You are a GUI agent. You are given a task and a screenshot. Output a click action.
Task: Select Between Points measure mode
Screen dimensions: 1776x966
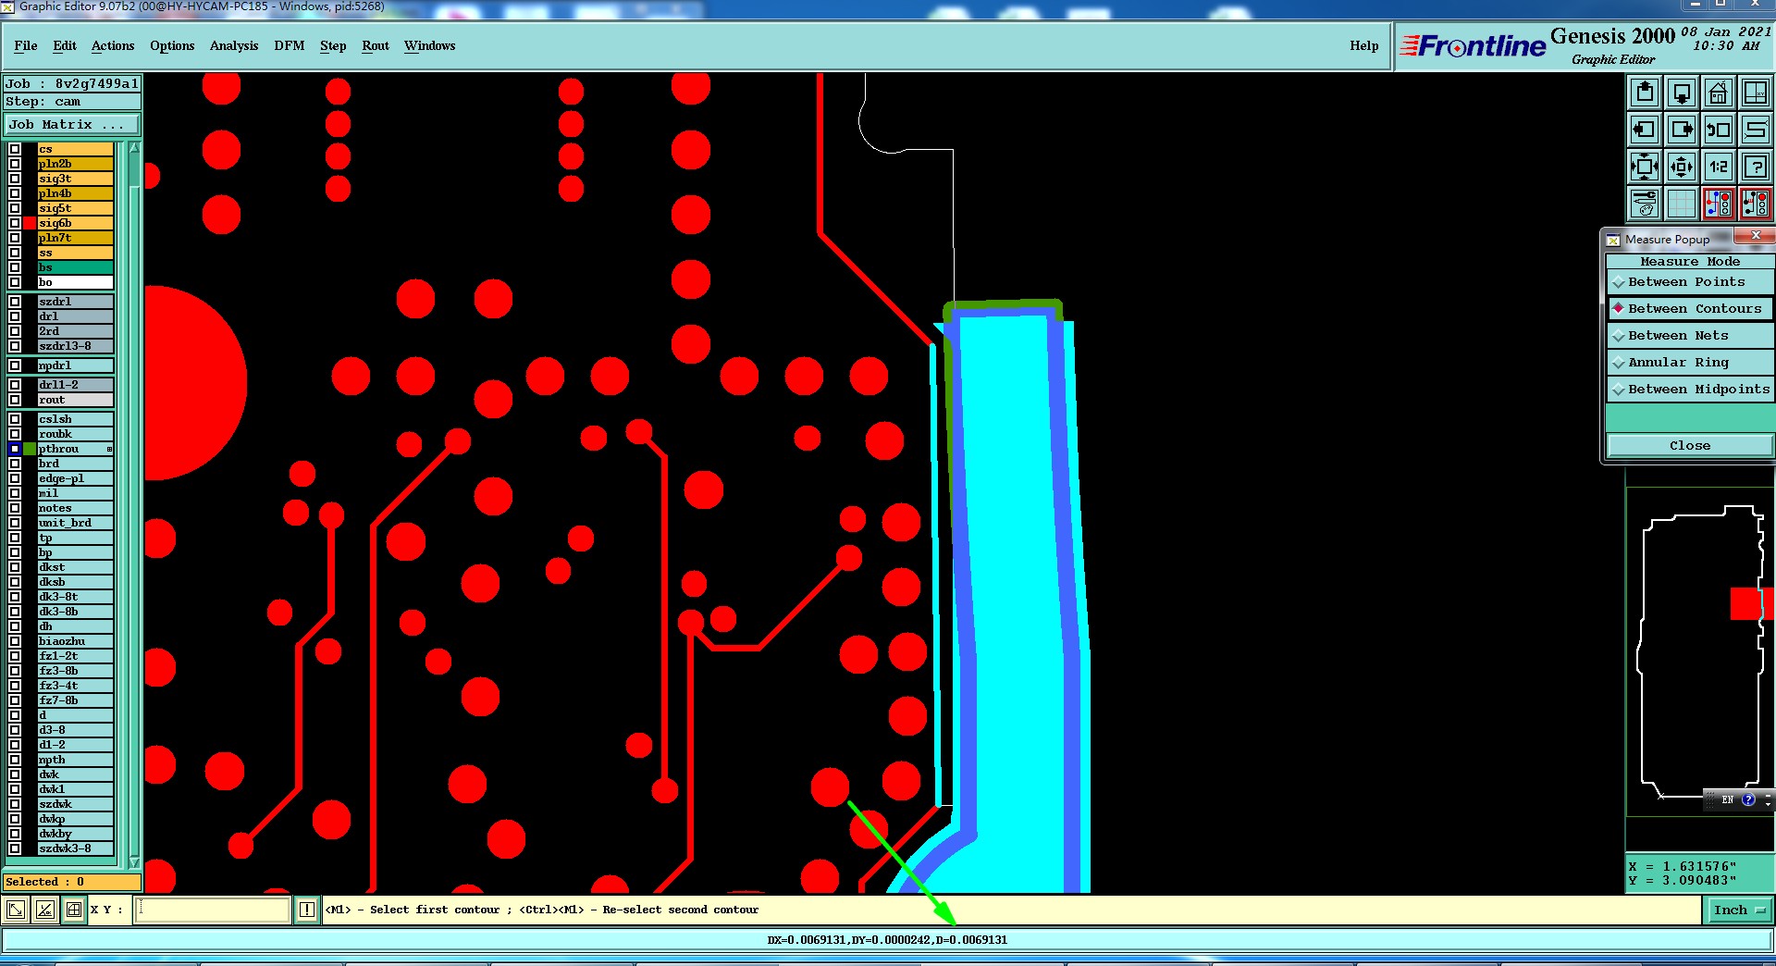point(1690,282)
